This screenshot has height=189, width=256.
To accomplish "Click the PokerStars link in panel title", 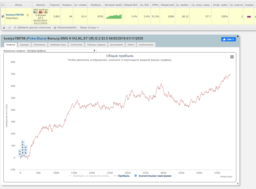I will coord(36,38).
